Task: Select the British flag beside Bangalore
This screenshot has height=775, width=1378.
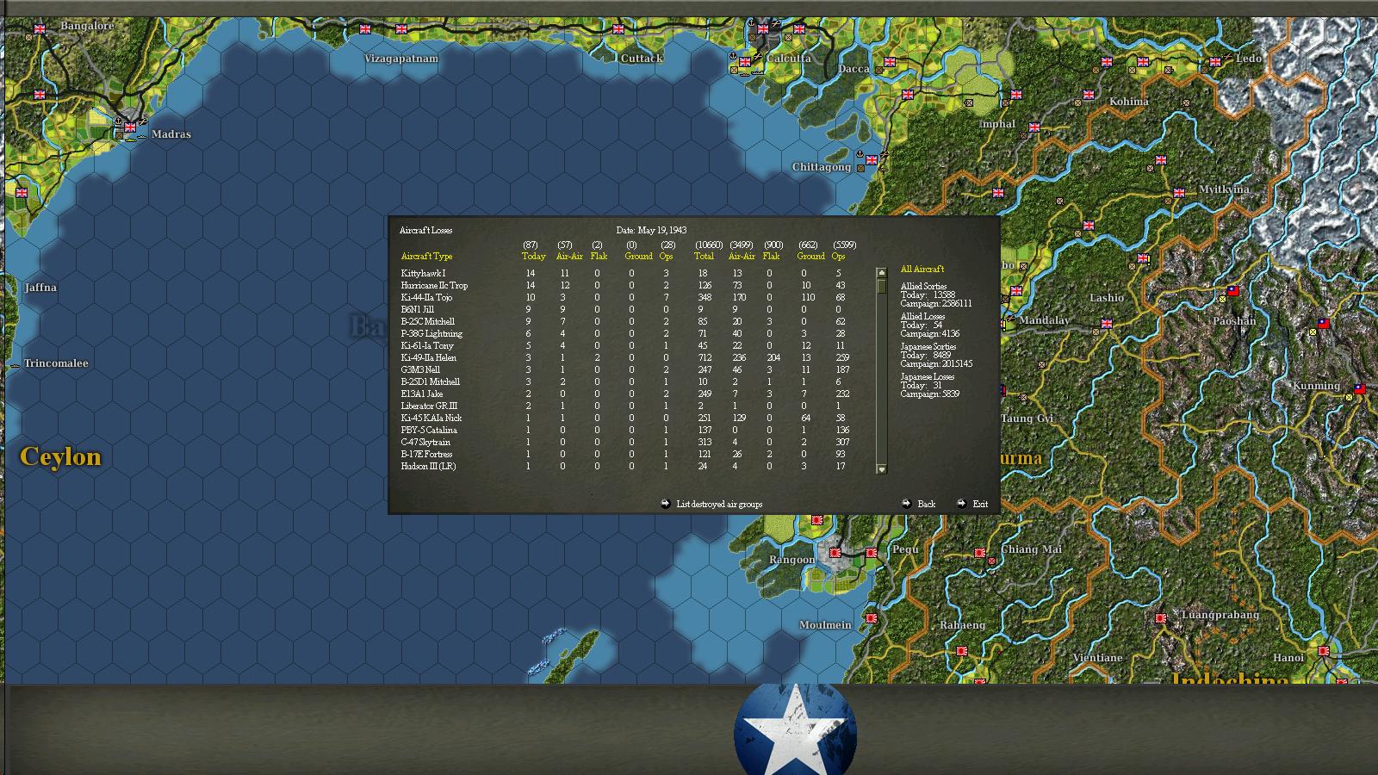Action: [x=39, y=29]
